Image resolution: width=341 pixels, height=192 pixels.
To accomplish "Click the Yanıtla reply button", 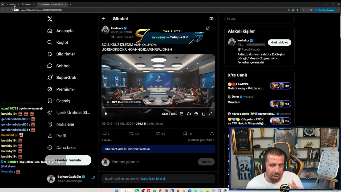I will (x=206, y=162).
